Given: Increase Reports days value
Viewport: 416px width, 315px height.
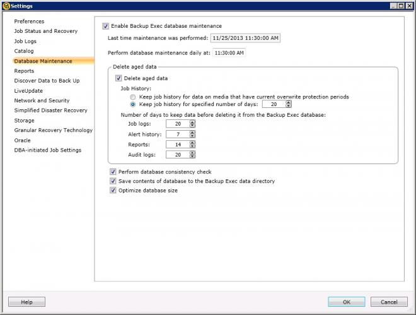Looking at the screenshot, I should tap(192, 143).
